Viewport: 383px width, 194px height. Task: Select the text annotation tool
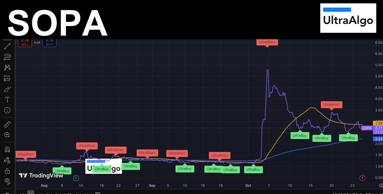coord(7,100)
